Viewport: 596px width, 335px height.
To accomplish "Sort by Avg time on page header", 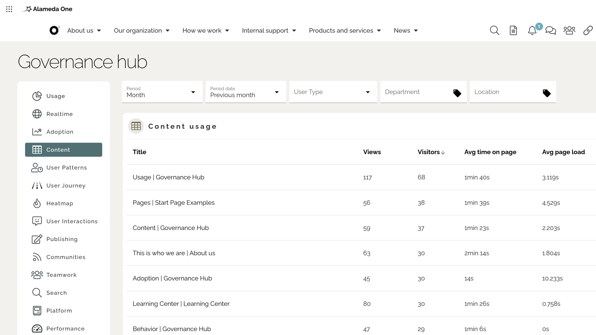I will point(490,152).
